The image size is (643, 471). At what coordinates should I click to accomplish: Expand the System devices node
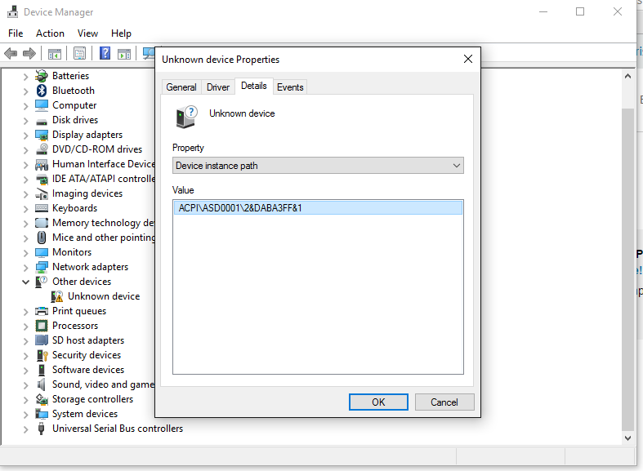25,415
